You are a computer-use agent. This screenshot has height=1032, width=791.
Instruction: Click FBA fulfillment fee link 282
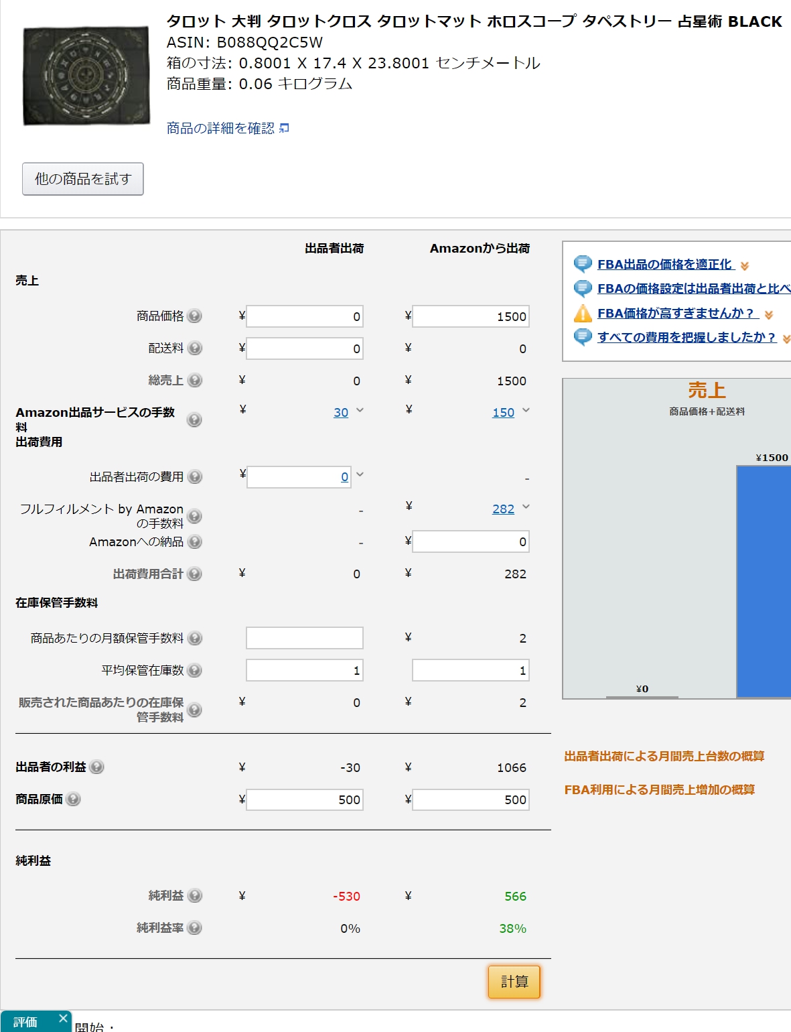pos(504,509)
